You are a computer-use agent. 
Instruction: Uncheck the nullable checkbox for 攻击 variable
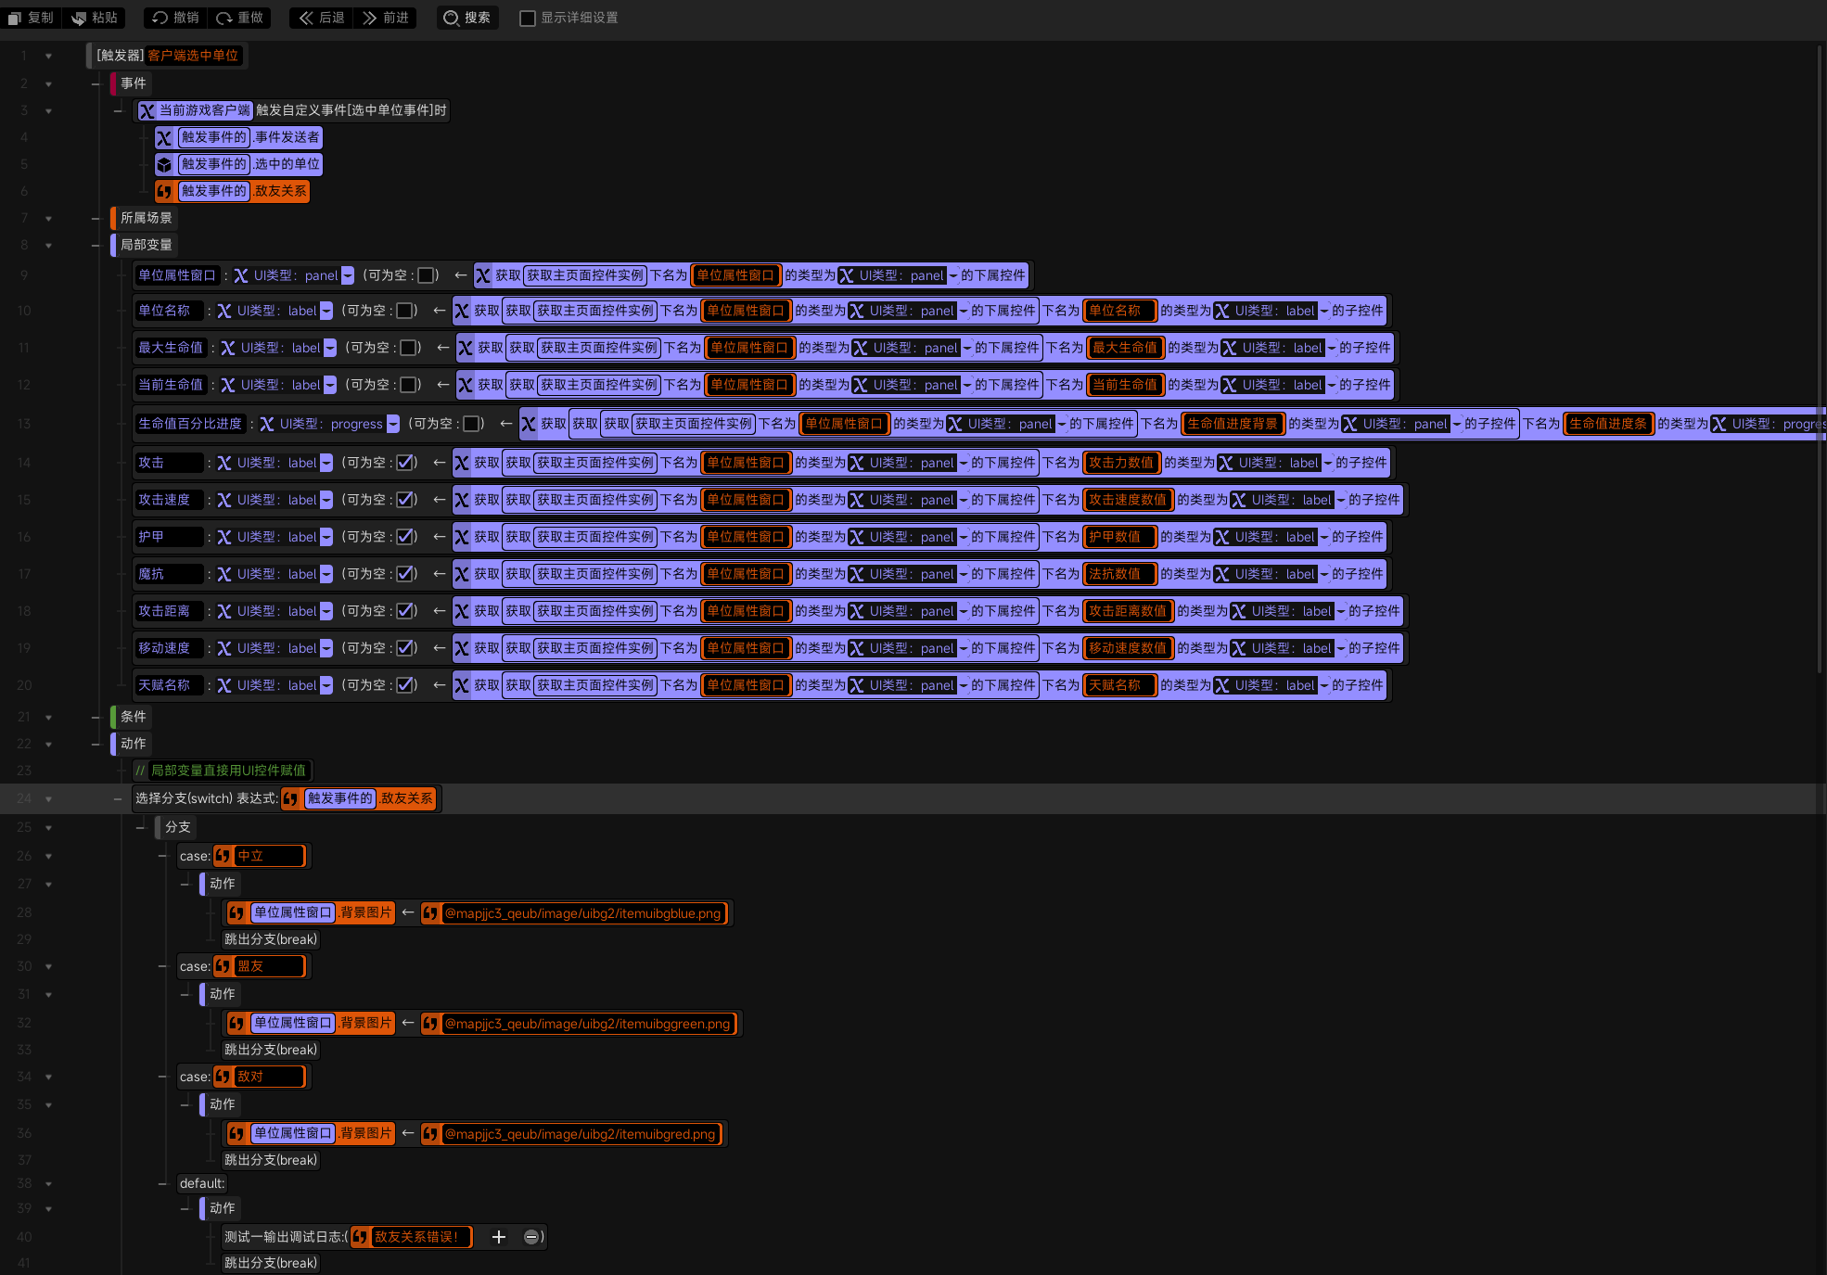pos(405,463)
